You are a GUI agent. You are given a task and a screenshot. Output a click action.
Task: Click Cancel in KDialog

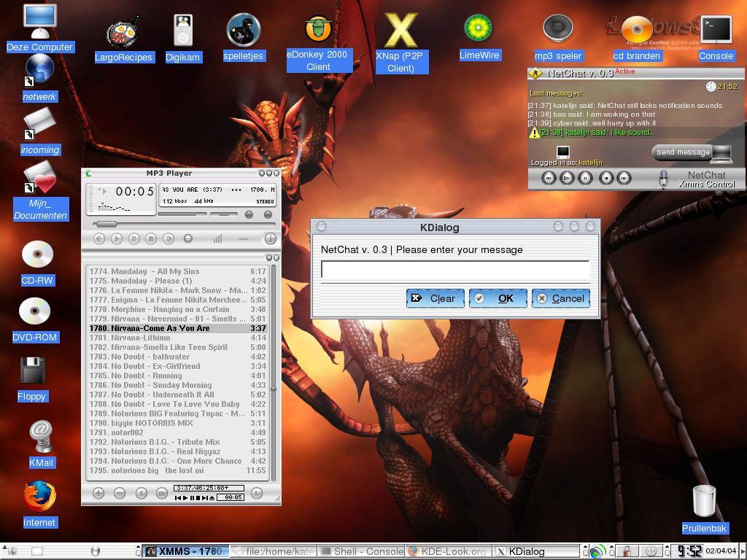click(x=561, y=298)
